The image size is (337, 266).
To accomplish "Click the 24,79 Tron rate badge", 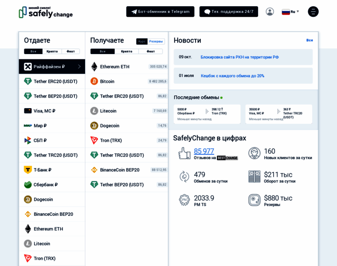I will point(162,140).
